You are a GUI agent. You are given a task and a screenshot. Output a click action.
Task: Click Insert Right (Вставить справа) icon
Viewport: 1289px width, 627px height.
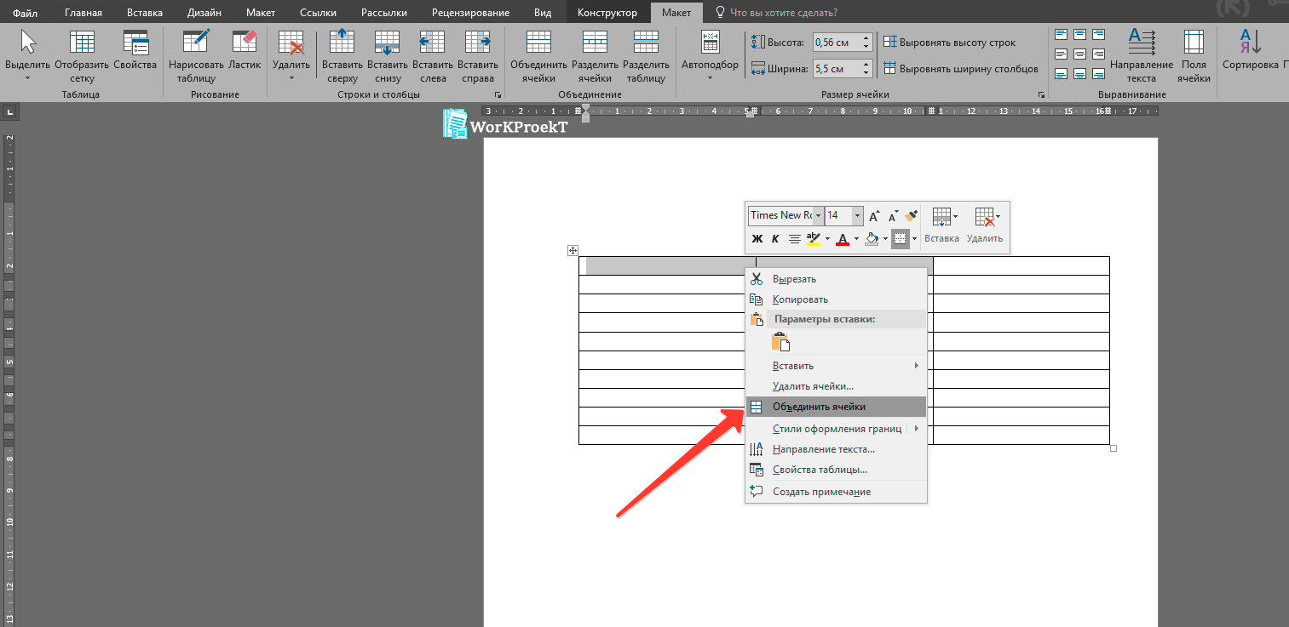coord(477,43)
